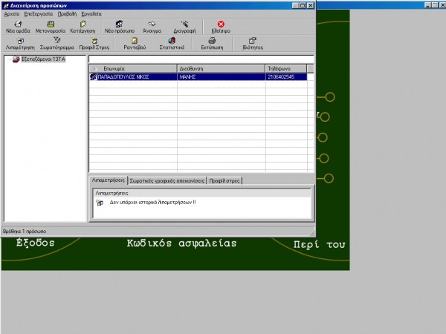Open the Προβολή menu

point(67,14)
